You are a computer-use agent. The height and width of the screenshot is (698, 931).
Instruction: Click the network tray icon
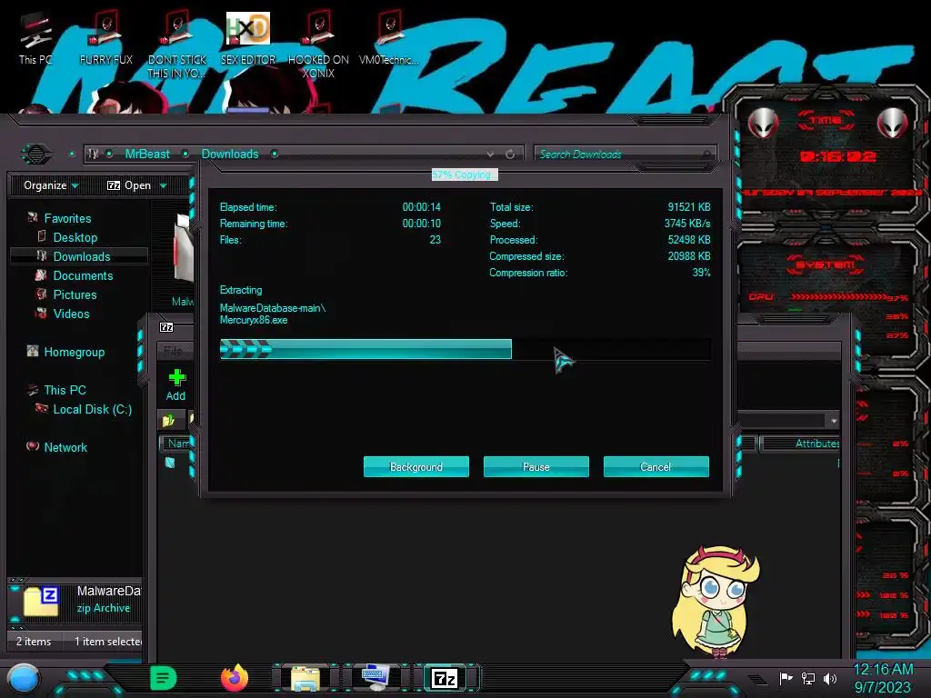tap(808, 678)
